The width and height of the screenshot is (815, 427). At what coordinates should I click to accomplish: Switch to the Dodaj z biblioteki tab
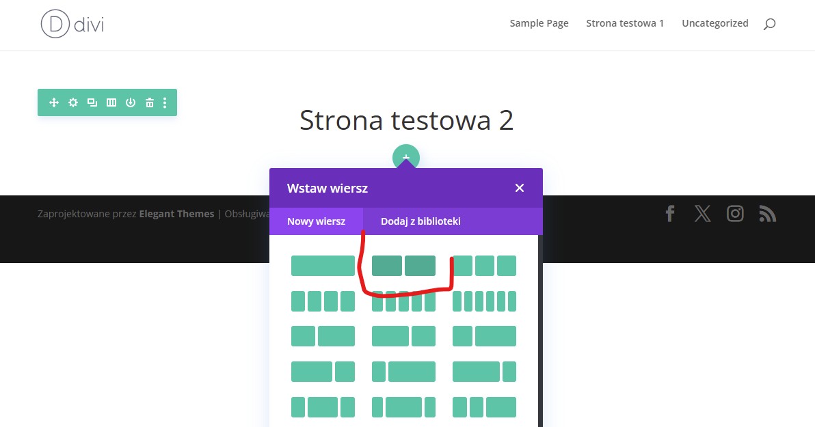420,221
